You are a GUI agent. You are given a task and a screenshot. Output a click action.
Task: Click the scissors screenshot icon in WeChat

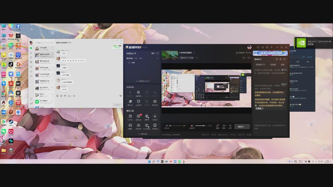[x=69, y=96]
